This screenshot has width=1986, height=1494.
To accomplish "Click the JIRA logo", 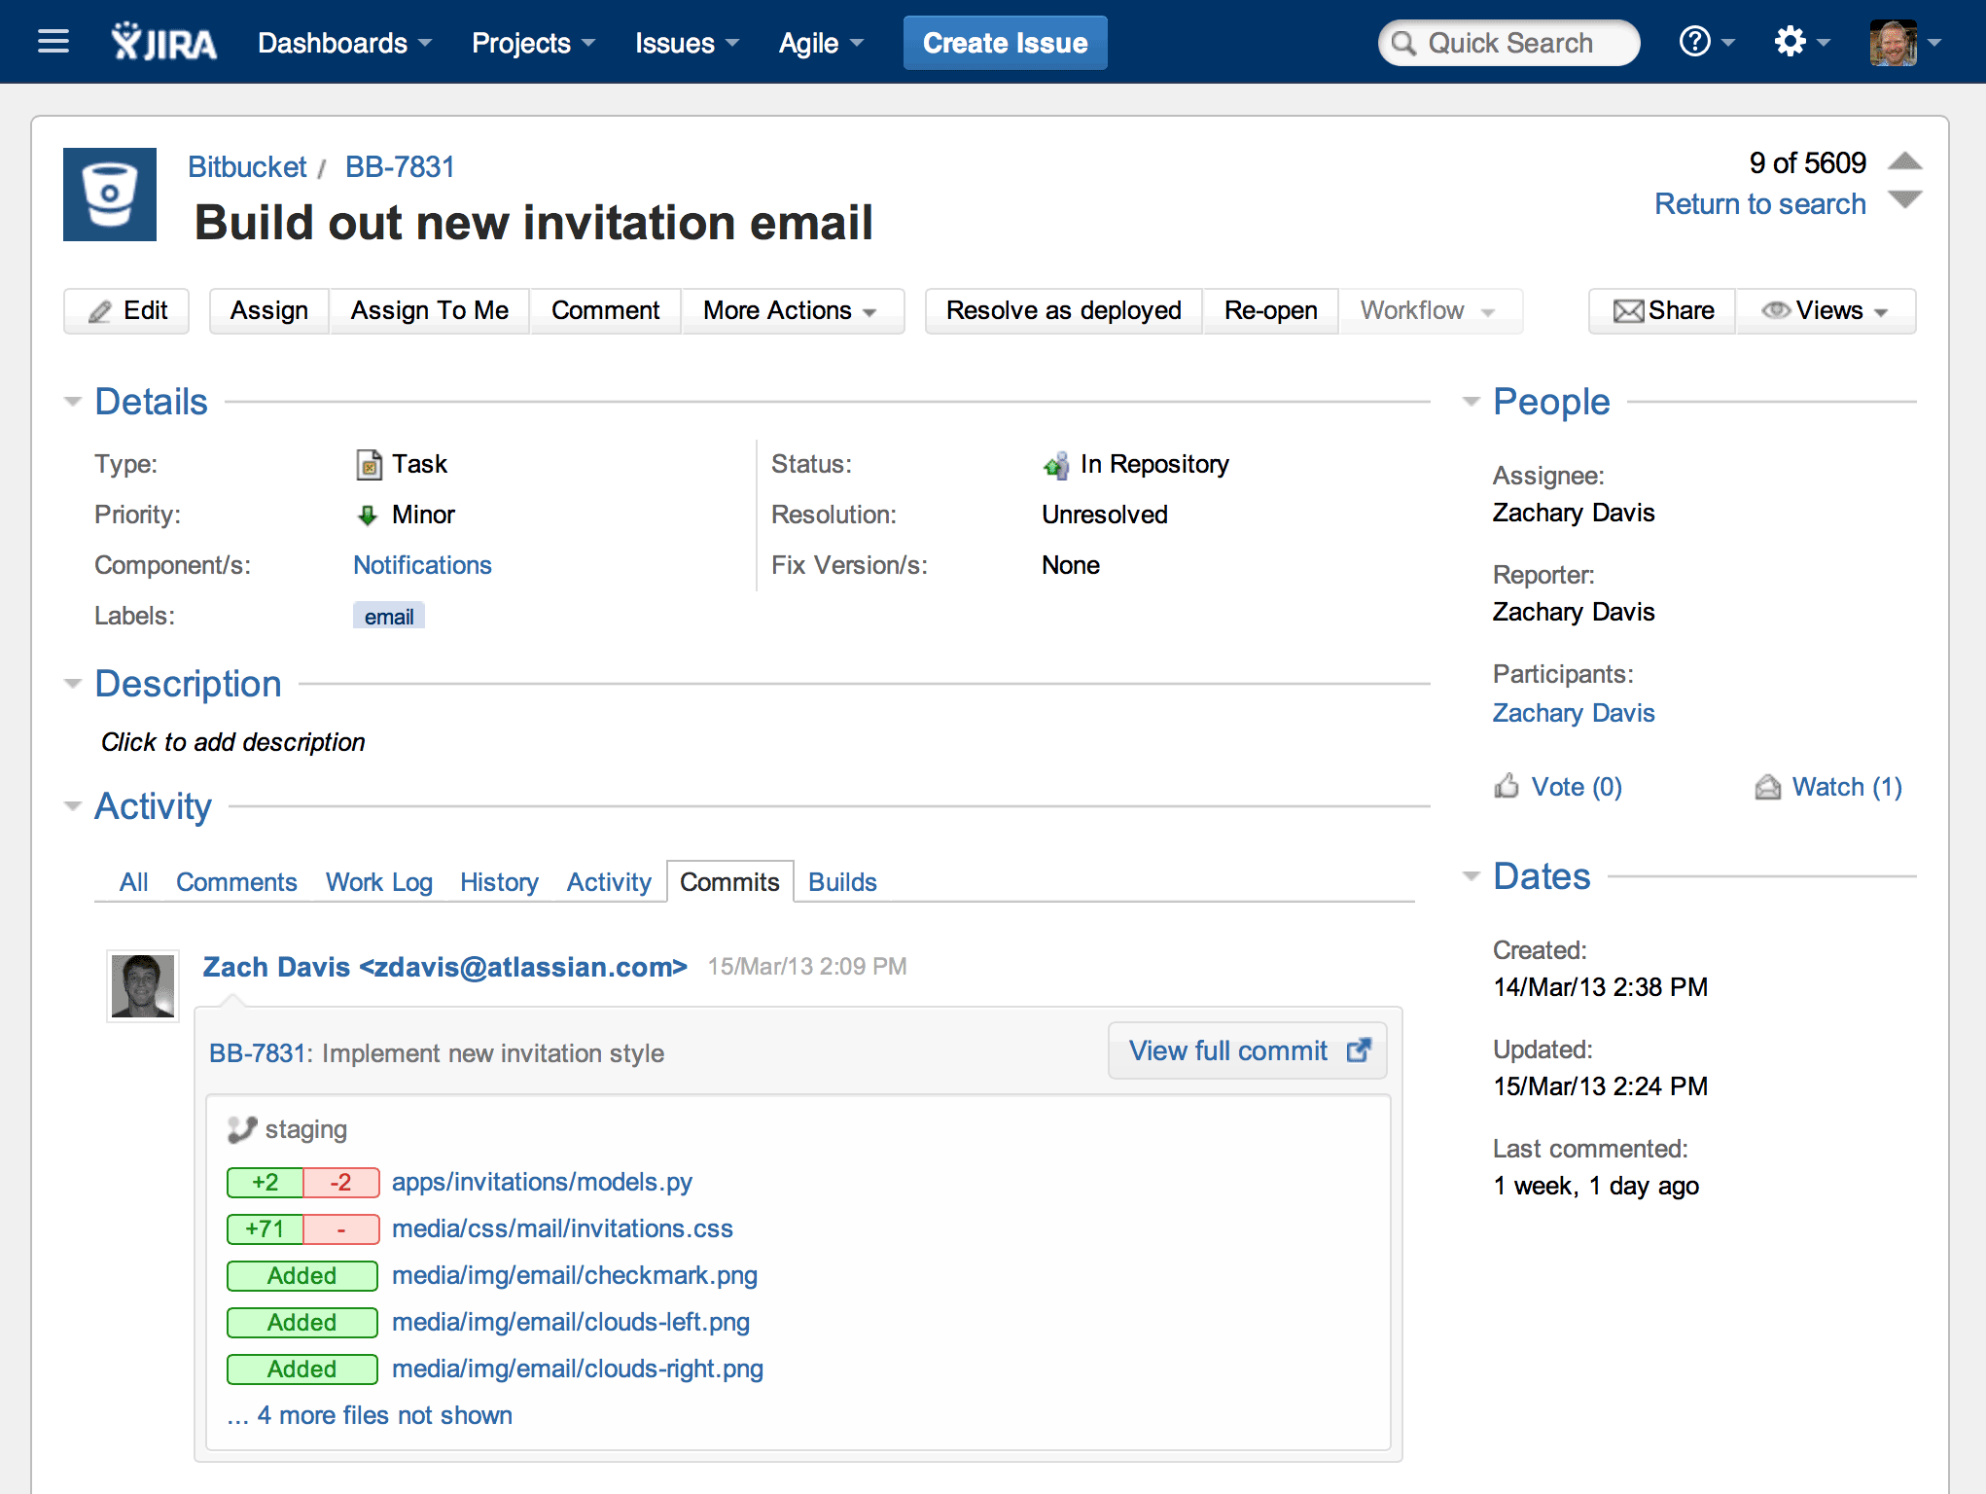I will pyautogui.click(x=163, y=43).
